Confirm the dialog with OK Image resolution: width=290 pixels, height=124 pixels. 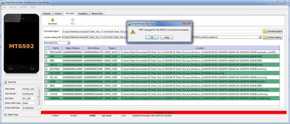(x=152, y=37)
